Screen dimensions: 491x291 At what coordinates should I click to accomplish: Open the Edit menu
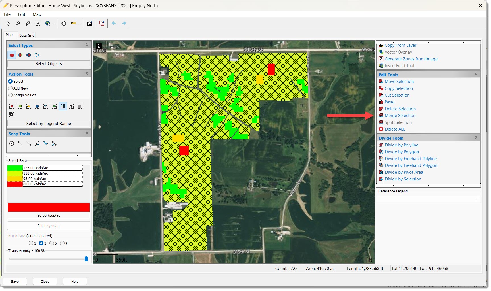click(x=22, y=14)
